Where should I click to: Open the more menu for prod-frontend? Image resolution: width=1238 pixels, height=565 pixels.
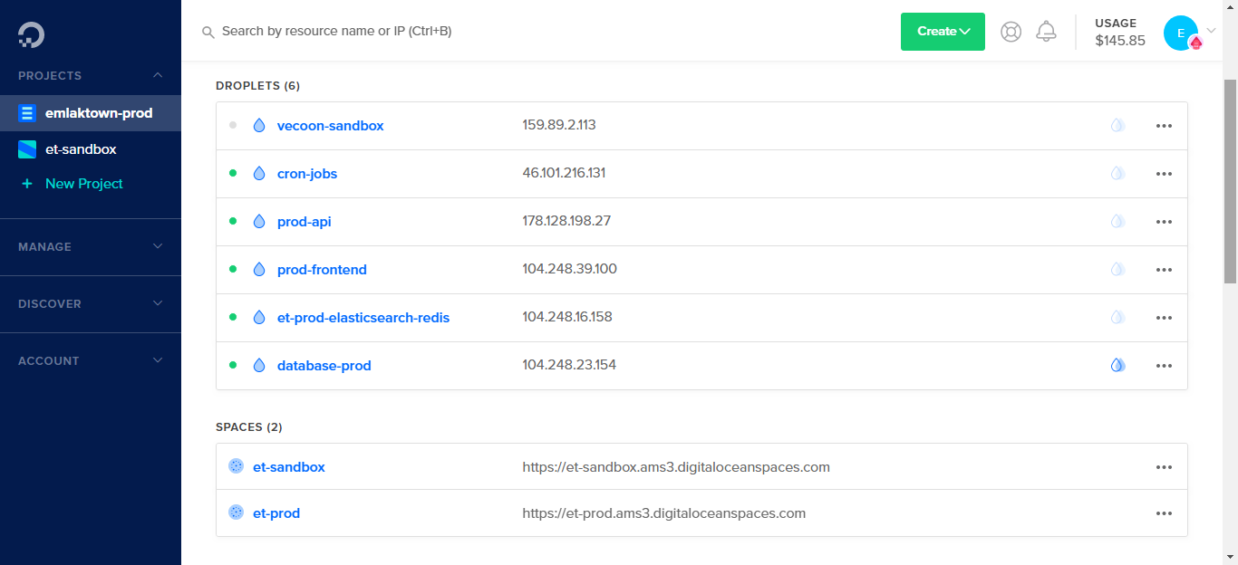coord(1165,270)
